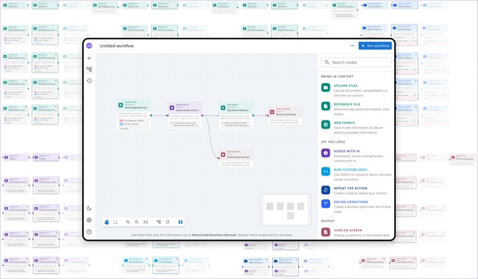Click the fit-to-view icon in canvas toolbar
Viewport: 478px width, 279px height.
click(146, 222)
